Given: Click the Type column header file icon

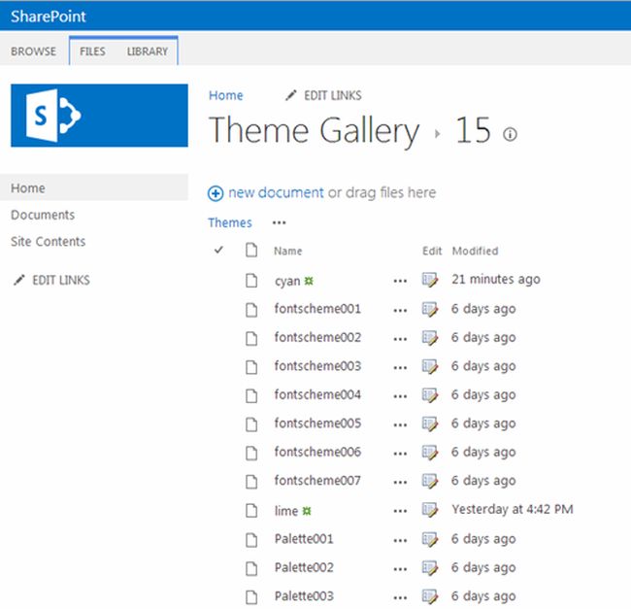Looking at the screenshot, I should click(x=251, y=250).
